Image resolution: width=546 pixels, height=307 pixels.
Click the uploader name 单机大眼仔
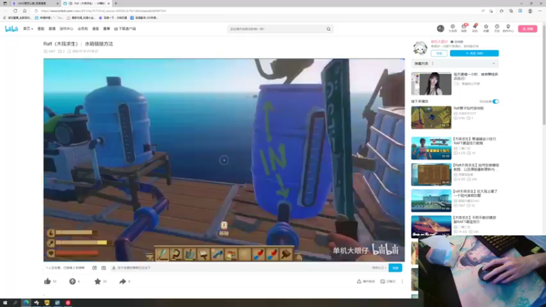(x=439, y=42)
